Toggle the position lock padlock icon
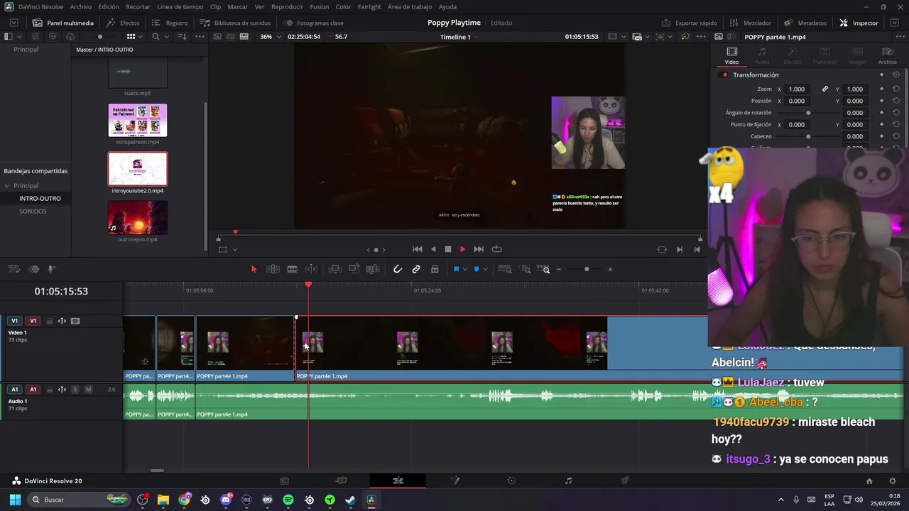 point(435,269)
